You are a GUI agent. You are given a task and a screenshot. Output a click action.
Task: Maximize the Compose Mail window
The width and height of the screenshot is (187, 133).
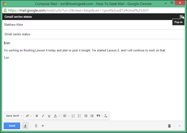(x=172, y=3)
